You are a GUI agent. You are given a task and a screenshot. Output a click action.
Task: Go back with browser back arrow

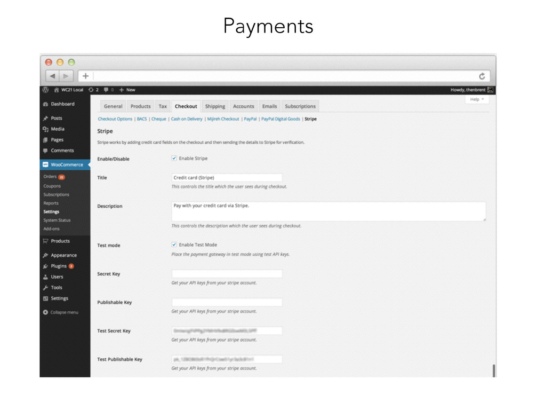(53, 76)
